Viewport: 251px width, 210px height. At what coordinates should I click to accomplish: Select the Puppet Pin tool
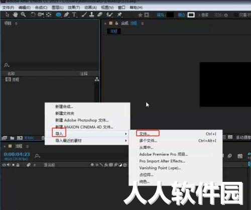[x=119, y=15]
